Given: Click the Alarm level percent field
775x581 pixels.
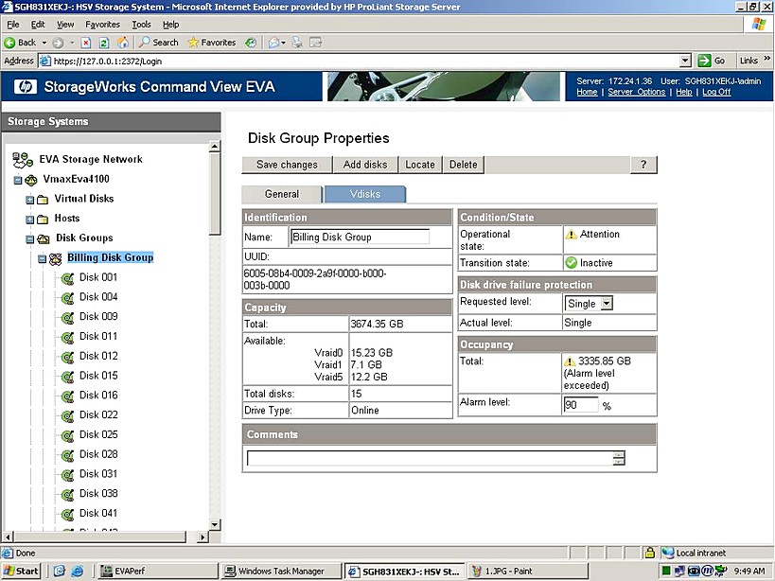Looking at the screenshot, I should point(581,405).
